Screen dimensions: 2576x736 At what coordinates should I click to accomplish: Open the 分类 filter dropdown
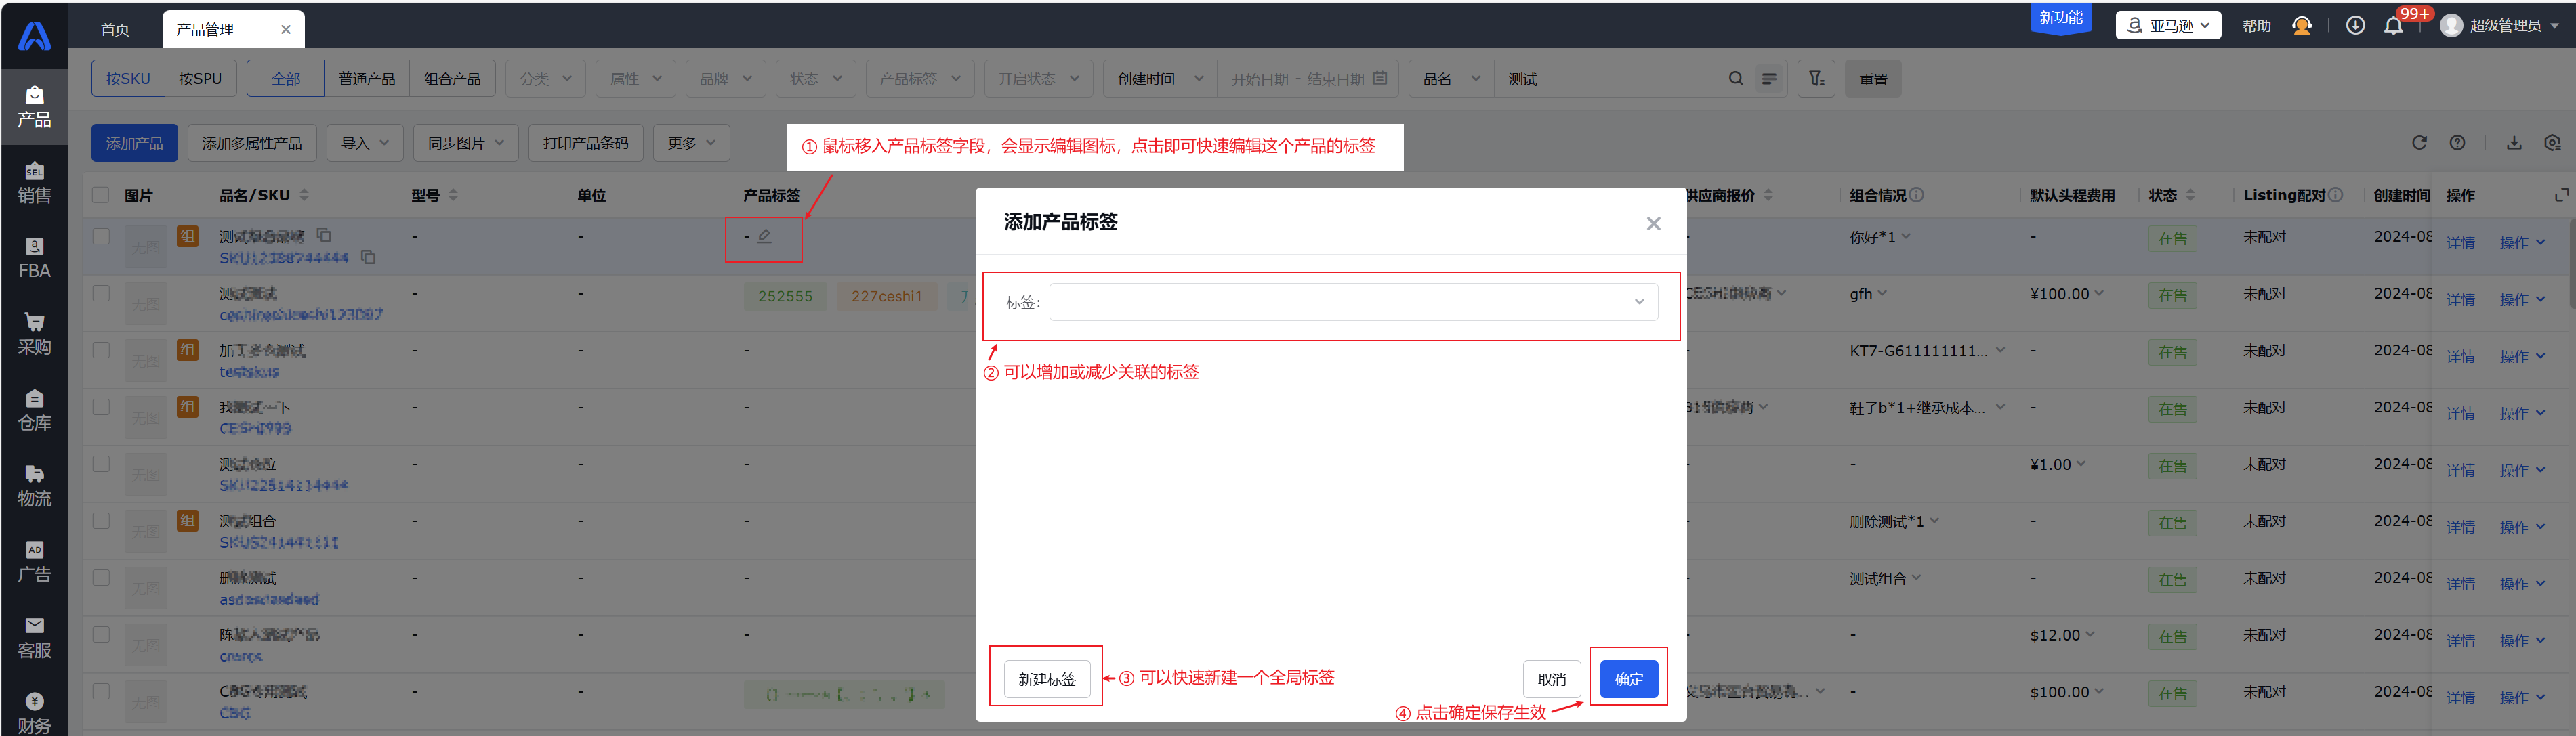[x=545, y=79]
